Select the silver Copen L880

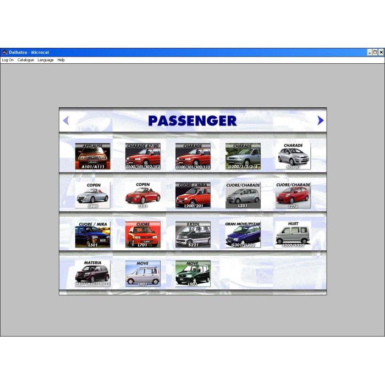[x=92, y=195]
